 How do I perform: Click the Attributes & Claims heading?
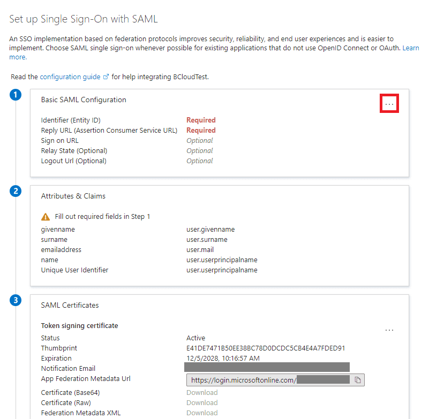pyautogui.click(x=73, y=196)
